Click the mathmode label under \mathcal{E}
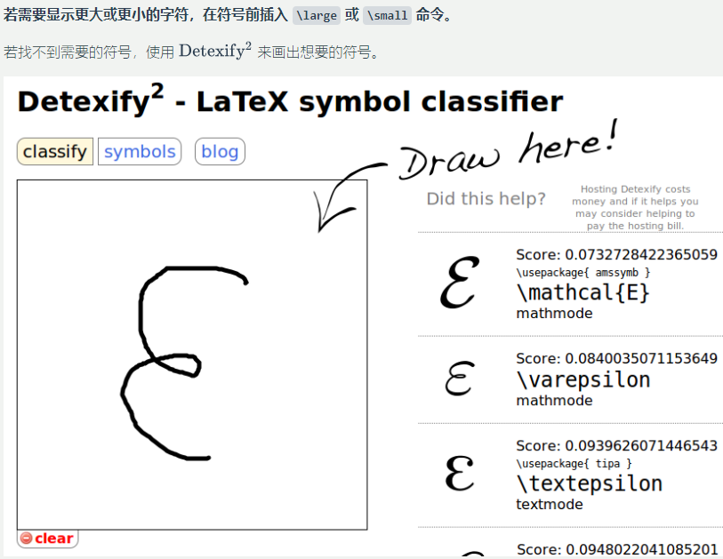 [554, 314]
